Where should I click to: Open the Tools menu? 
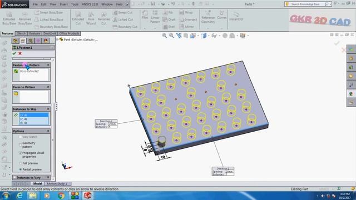(x=75, y=4)
